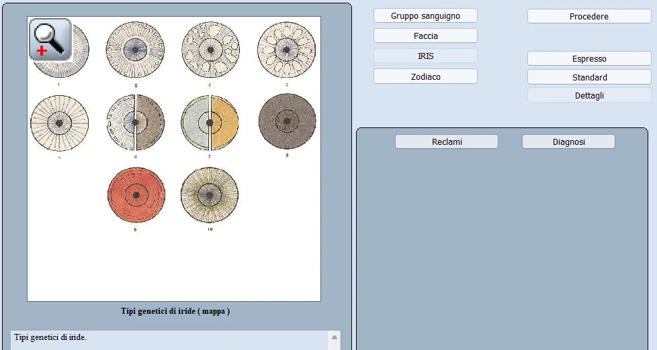Image resolution: width=657 pixels, height=350 pixels.
Task: Click the magnifier zoom-in icon
Action: click(x=50, y=39)
